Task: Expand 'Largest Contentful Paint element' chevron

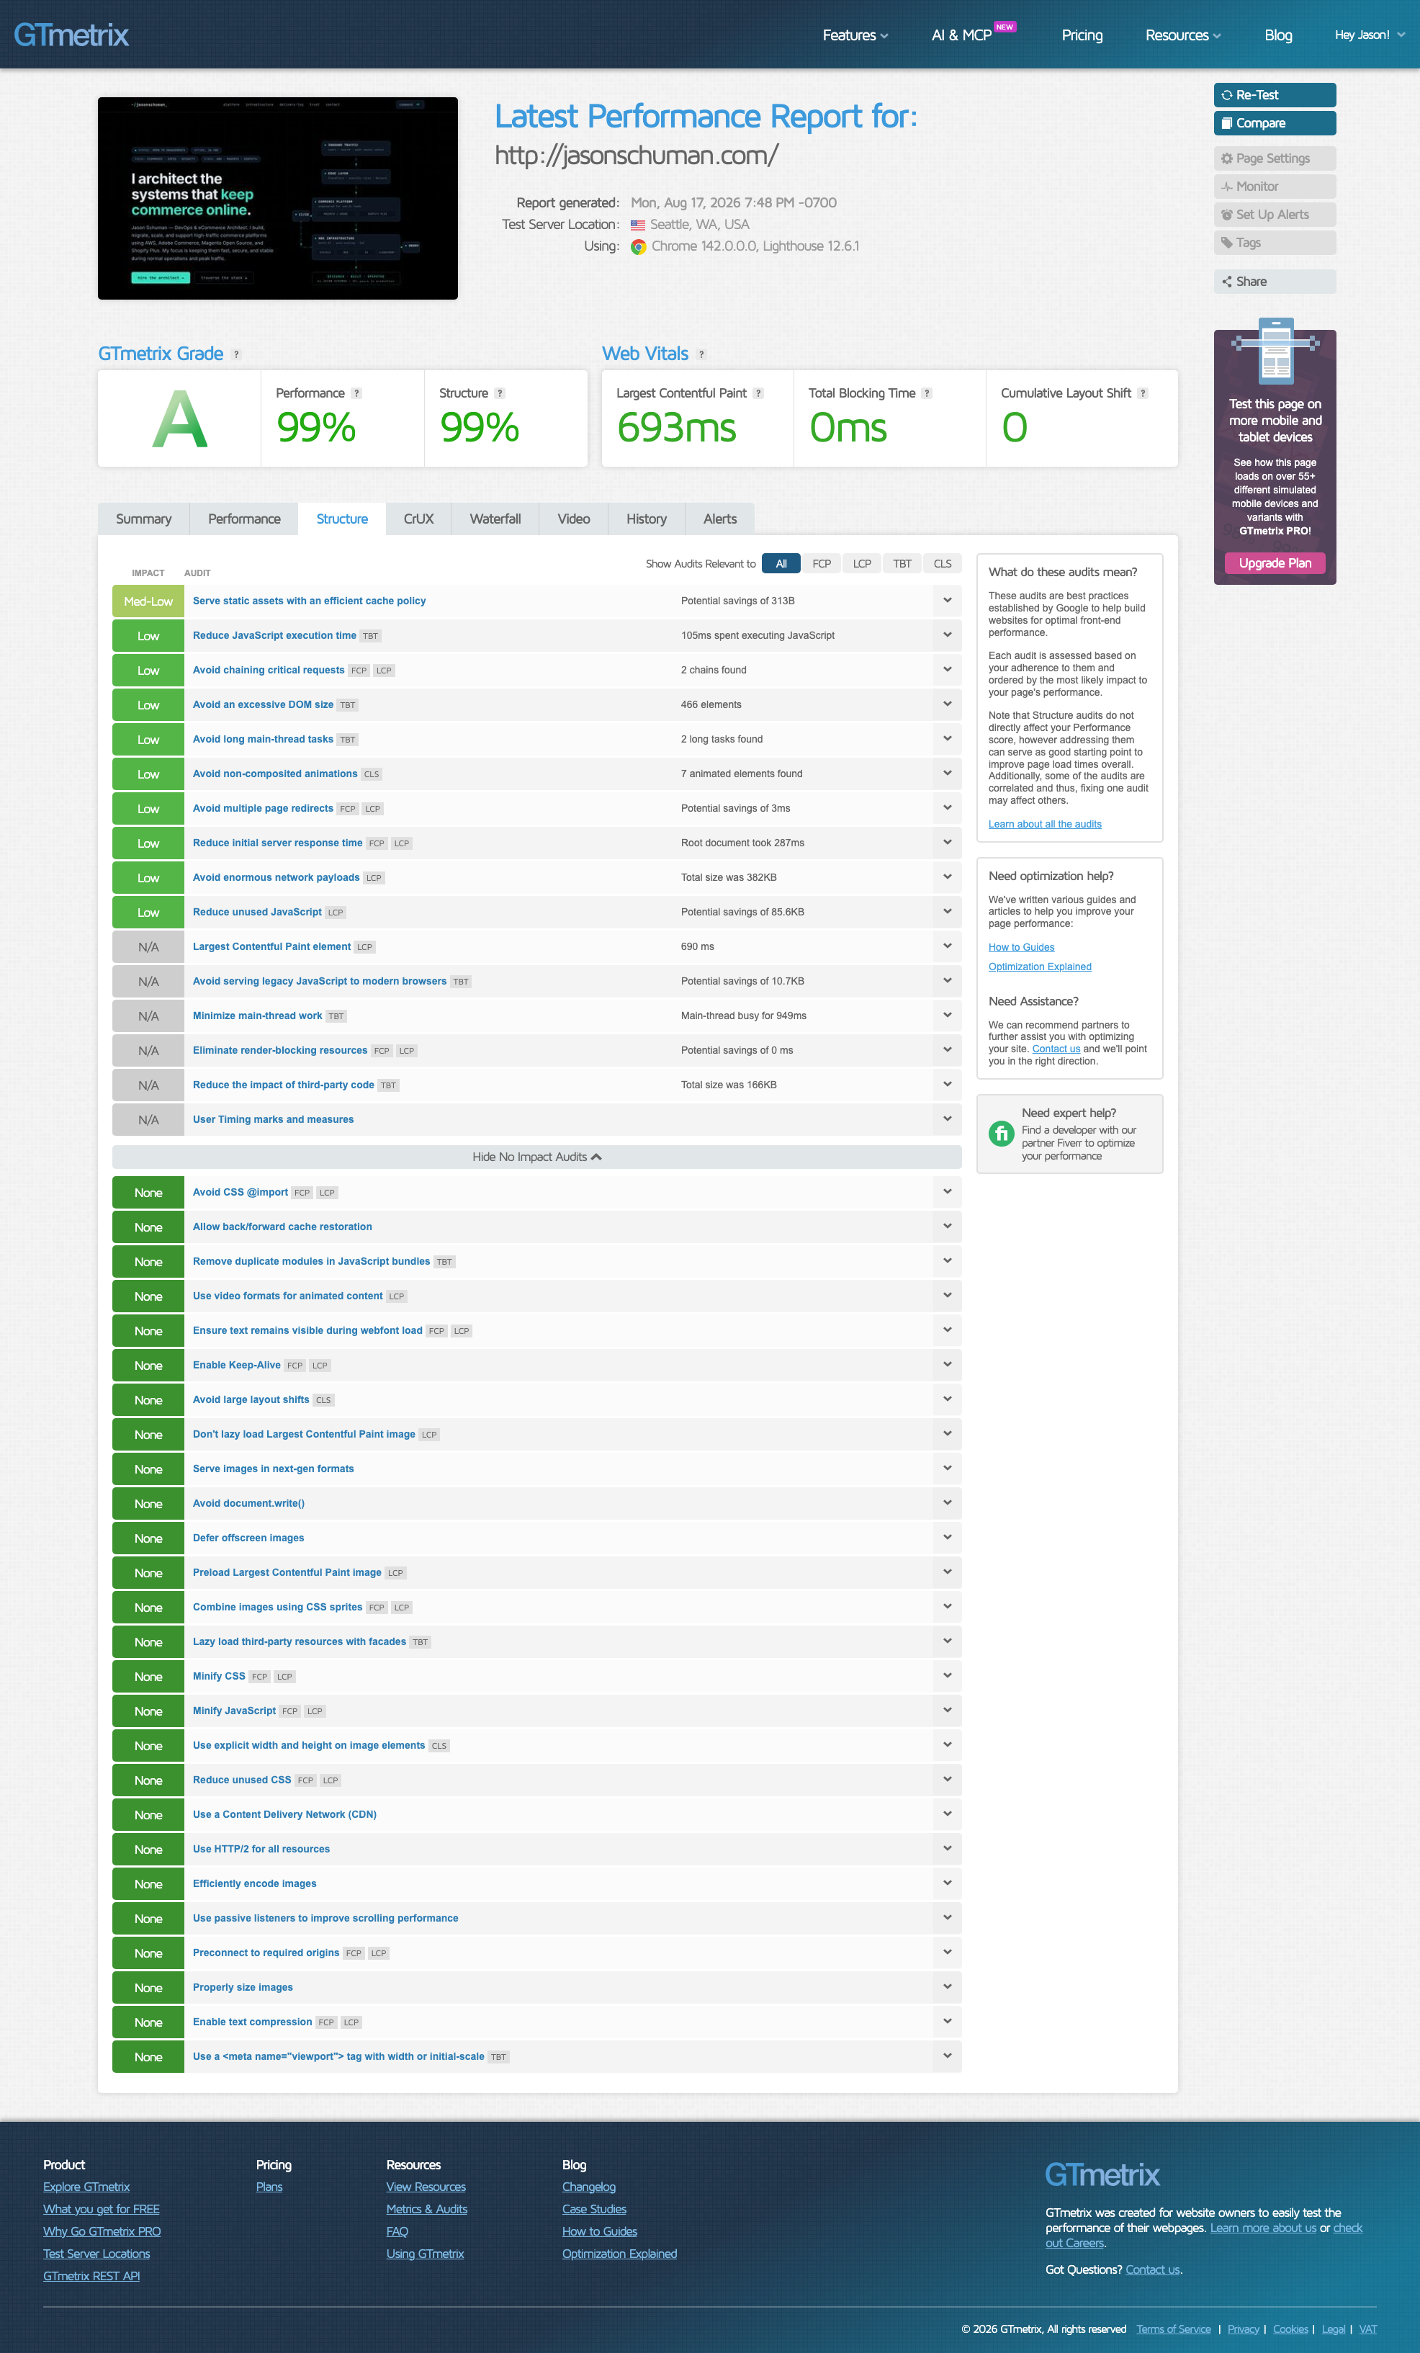Action: (x=948, y=946)
